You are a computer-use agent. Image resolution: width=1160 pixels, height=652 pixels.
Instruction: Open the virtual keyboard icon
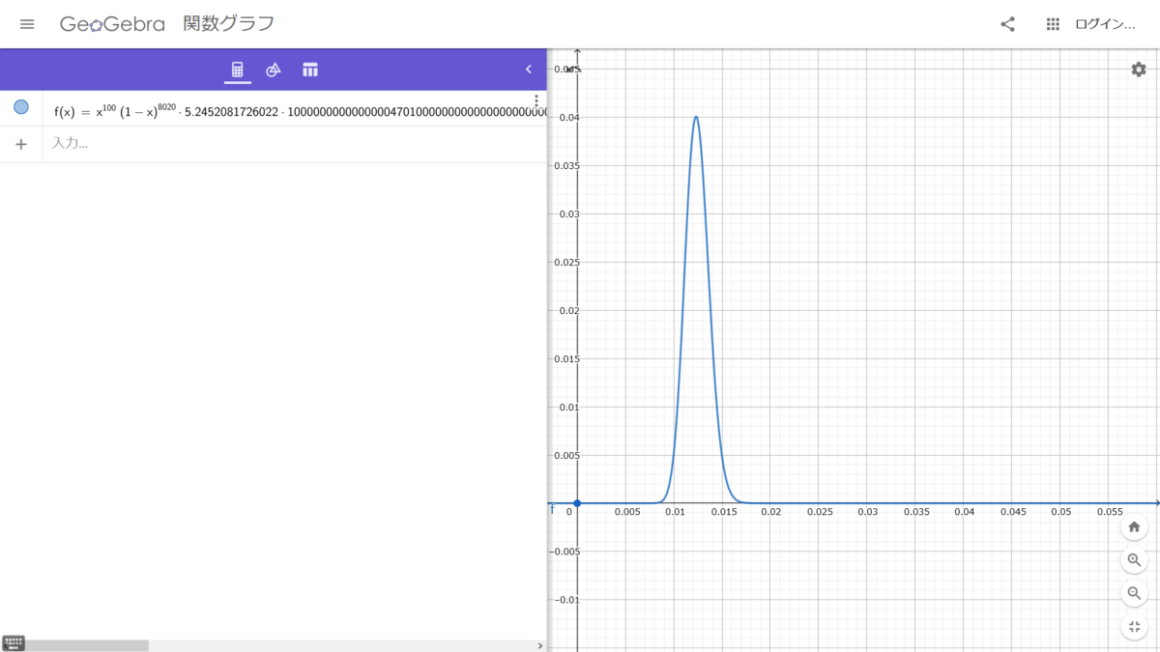[14, 643]
